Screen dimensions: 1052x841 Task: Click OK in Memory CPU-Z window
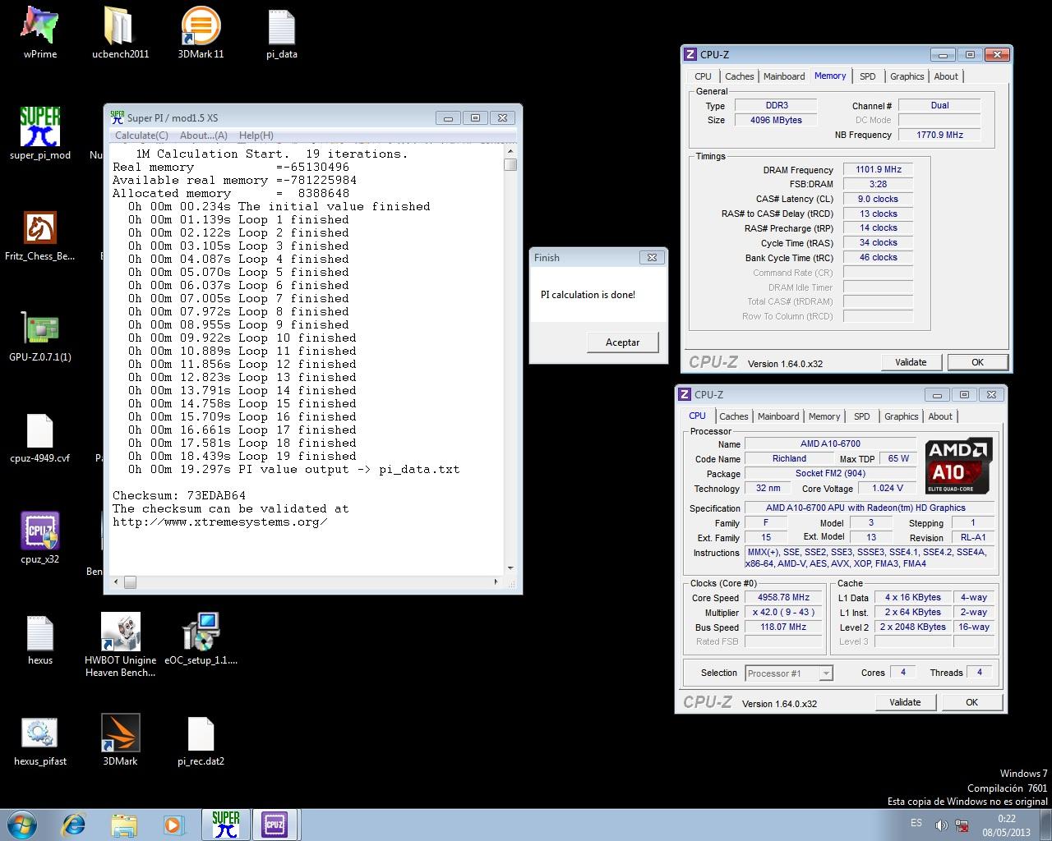(977, 362)
